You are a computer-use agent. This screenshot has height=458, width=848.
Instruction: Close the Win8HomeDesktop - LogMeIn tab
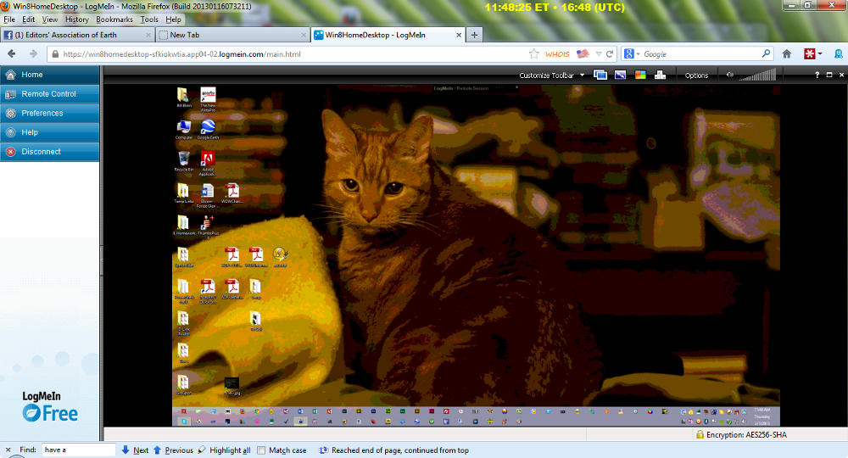click(459, 35)
